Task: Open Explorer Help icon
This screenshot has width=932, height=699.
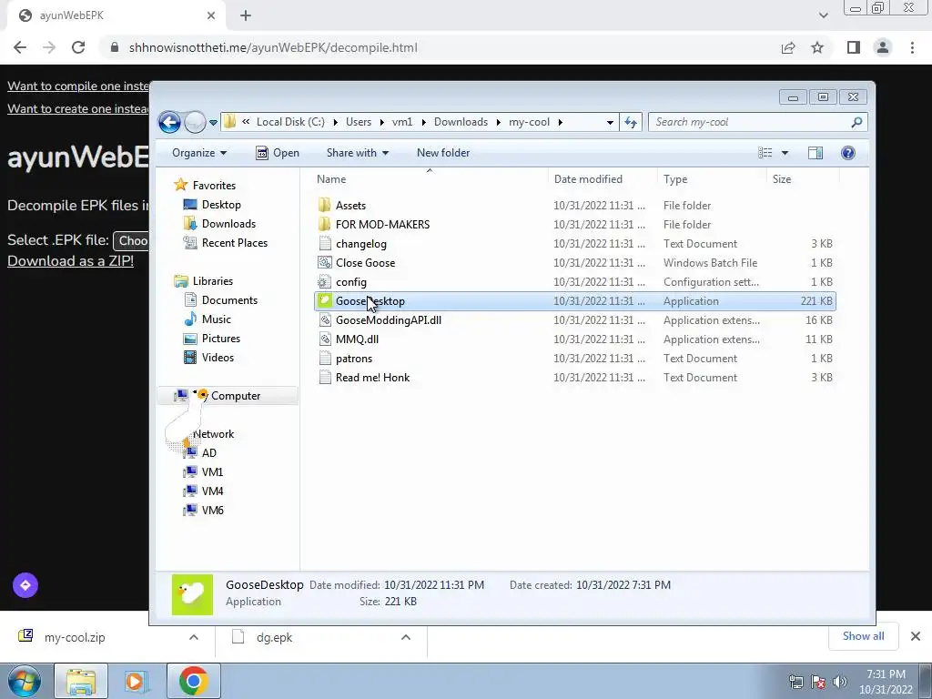Action: click(x=848, y=153)
